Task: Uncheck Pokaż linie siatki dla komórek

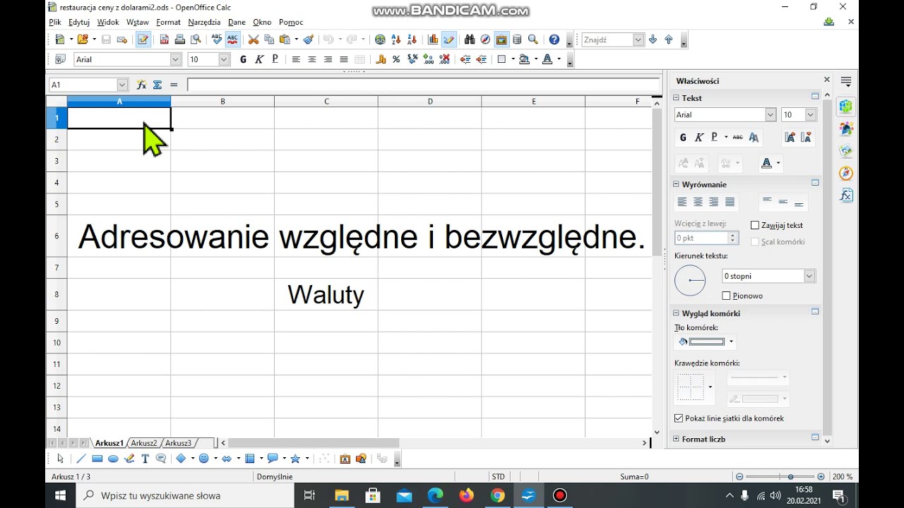Action: [x=679, y=418]
